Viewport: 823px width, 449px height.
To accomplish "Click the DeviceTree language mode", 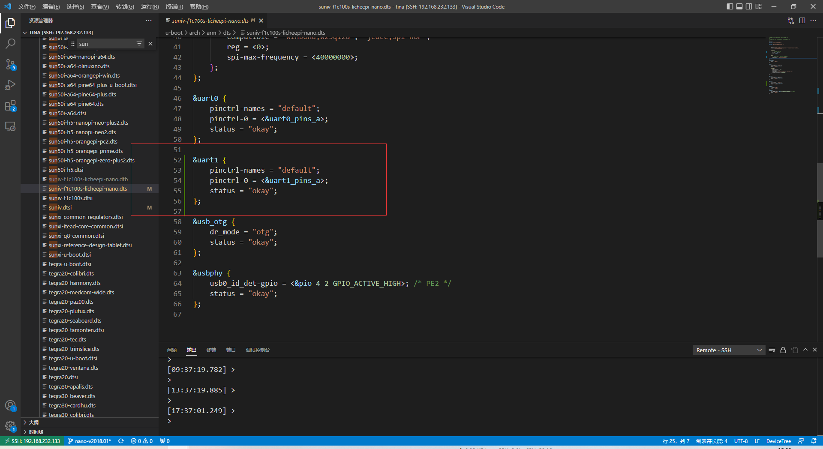I will pyautogui.click(x=778, y=441).
